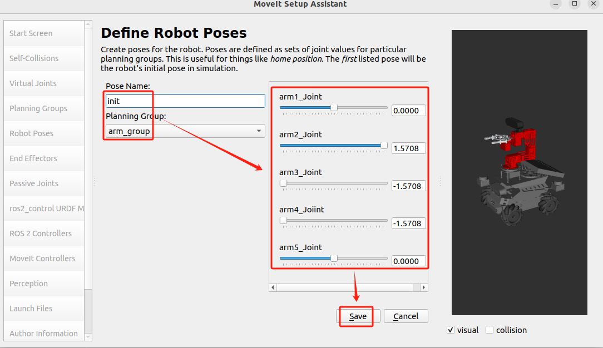The image size is (603, 348).
Task: Save the init robot pose
Action: click(x=358, y=316)
